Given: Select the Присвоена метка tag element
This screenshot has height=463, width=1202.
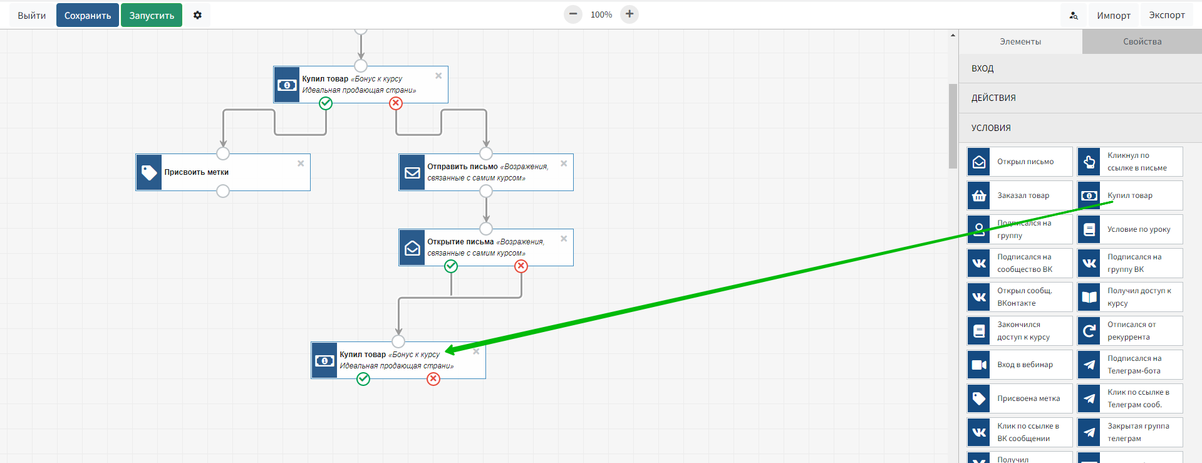Looking at the screenshot, I should [x=1019, y=398].
